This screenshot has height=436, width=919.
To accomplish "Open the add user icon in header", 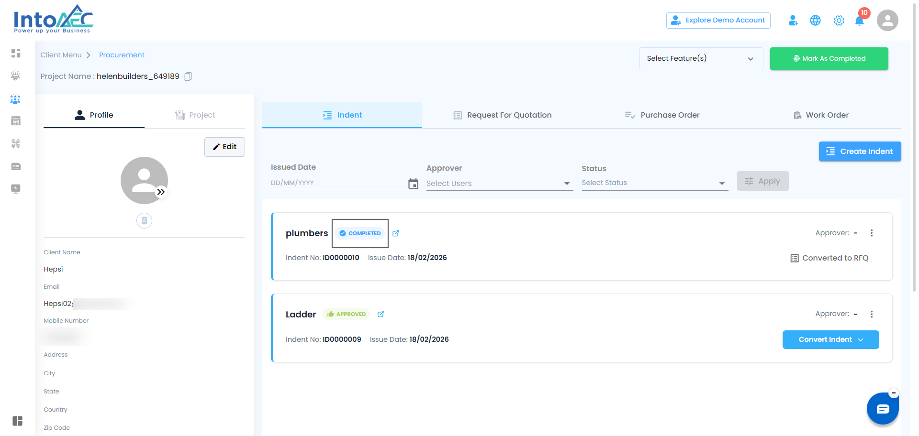I will pos(793,21).
